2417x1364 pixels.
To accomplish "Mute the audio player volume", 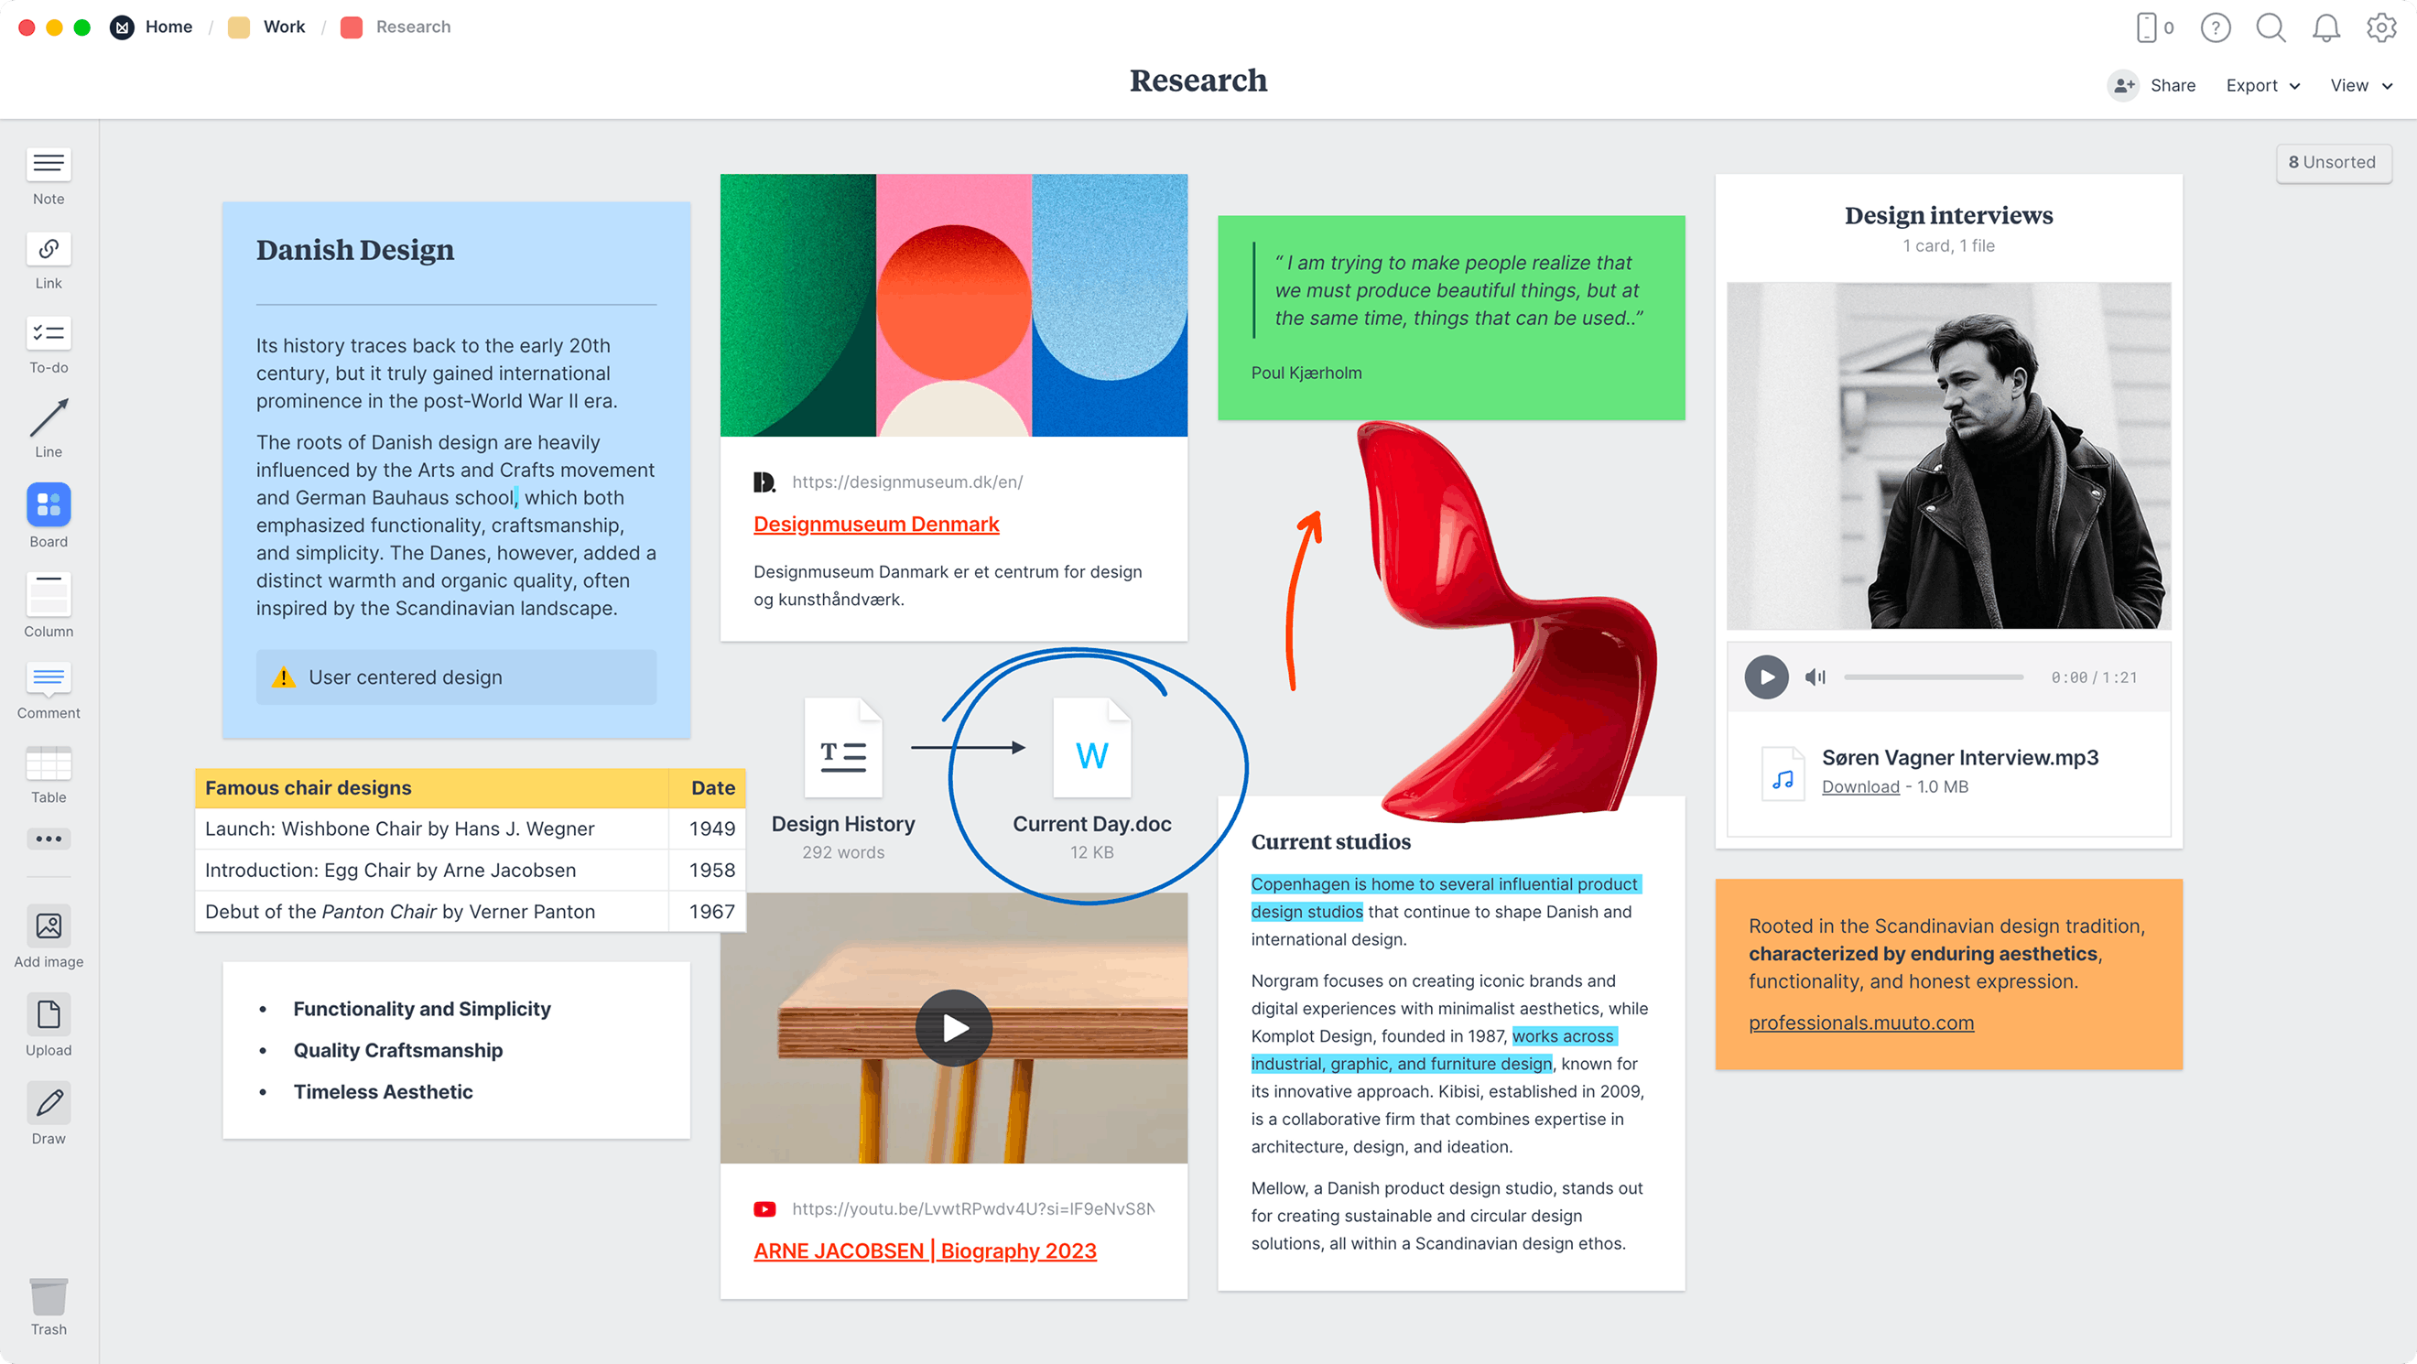I will pos(1815,677).
